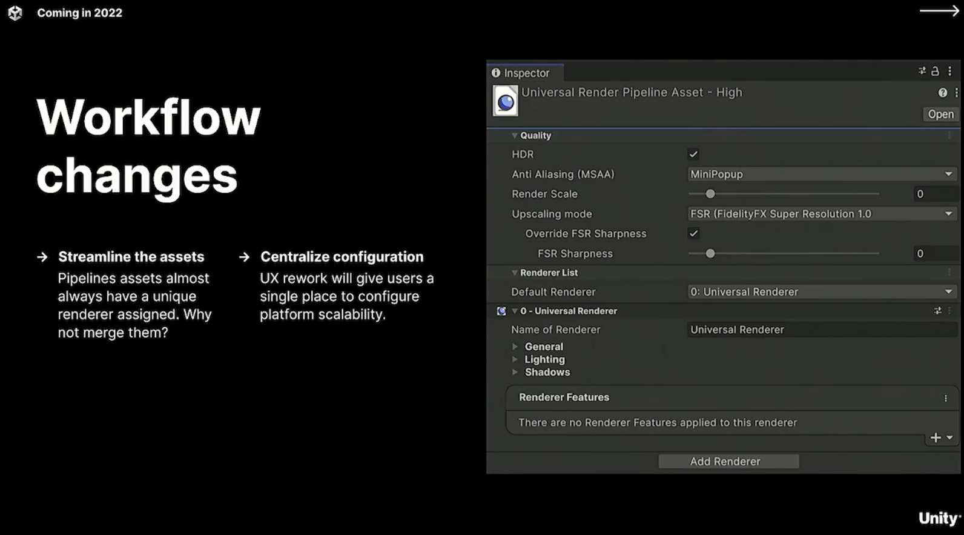The image size is (964, 535).
Task: Click the Render Scale label
Action: pos(544,194)
